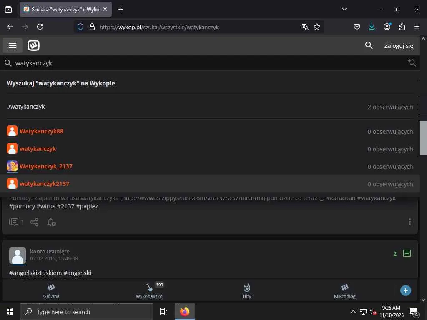This screenshot has height=320, width=427.
Task: Click the page vertical scrollbar thumb
Action: tap(423, 137)
